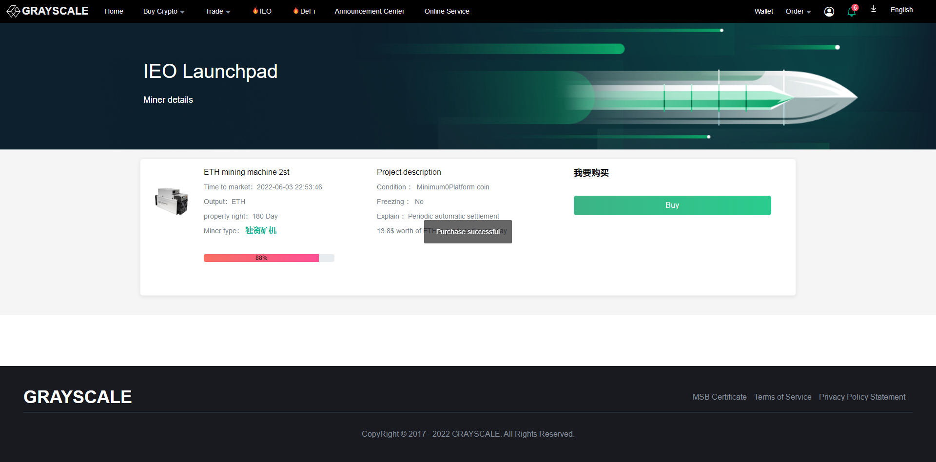Click the Purchase successful toast message
Screen dimensions: 936x462
[468, 232]
